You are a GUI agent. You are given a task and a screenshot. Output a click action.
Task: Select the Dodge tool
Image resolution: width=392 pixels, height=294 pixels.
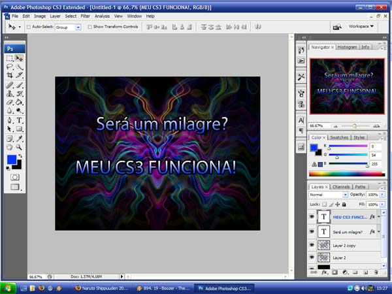coord(19,110)
